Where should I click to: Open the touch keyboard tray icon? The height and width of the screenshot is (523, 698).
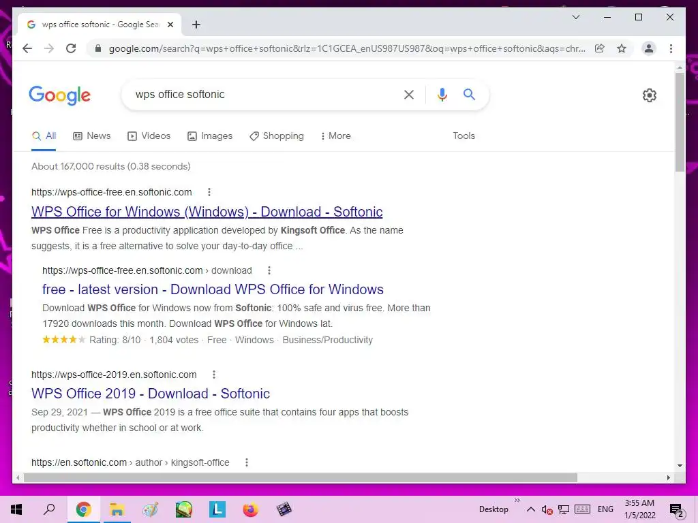(582, 509)
